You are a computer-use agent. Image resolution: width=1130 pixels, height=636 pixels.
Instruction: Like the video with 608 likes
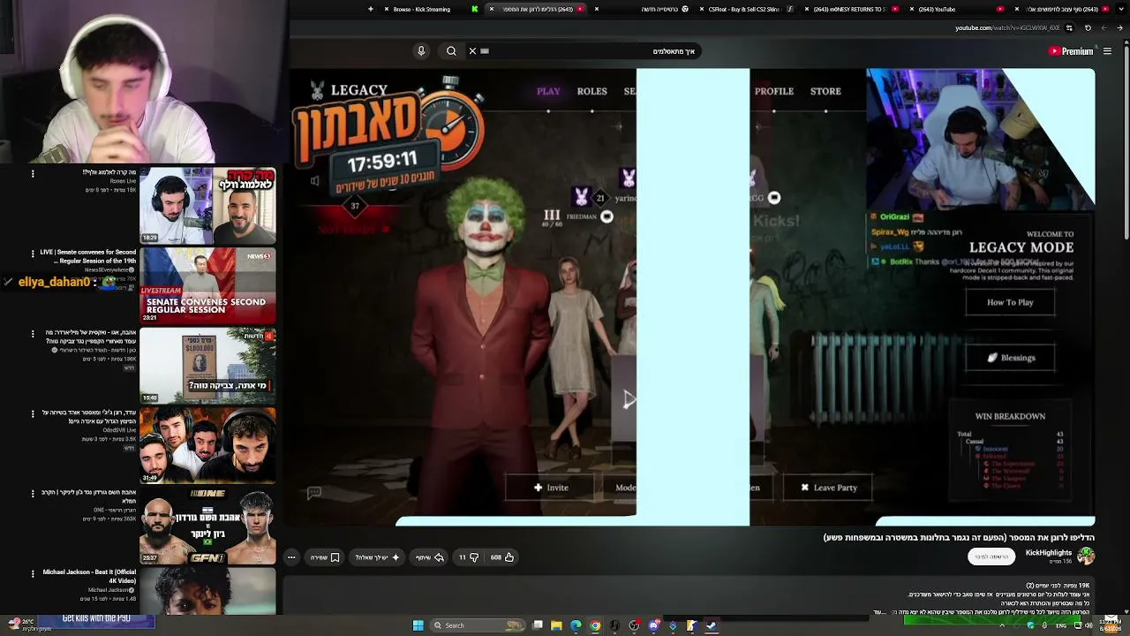click(x=502, y=557)
